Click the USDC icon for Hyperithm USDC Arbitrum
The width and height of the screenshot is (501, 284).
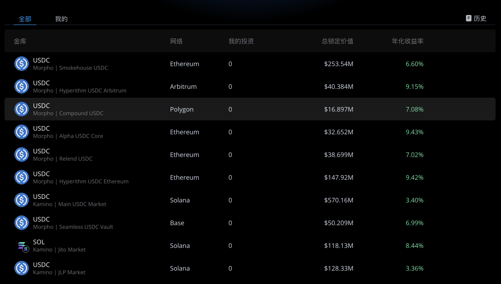click(x=21, y=86)
